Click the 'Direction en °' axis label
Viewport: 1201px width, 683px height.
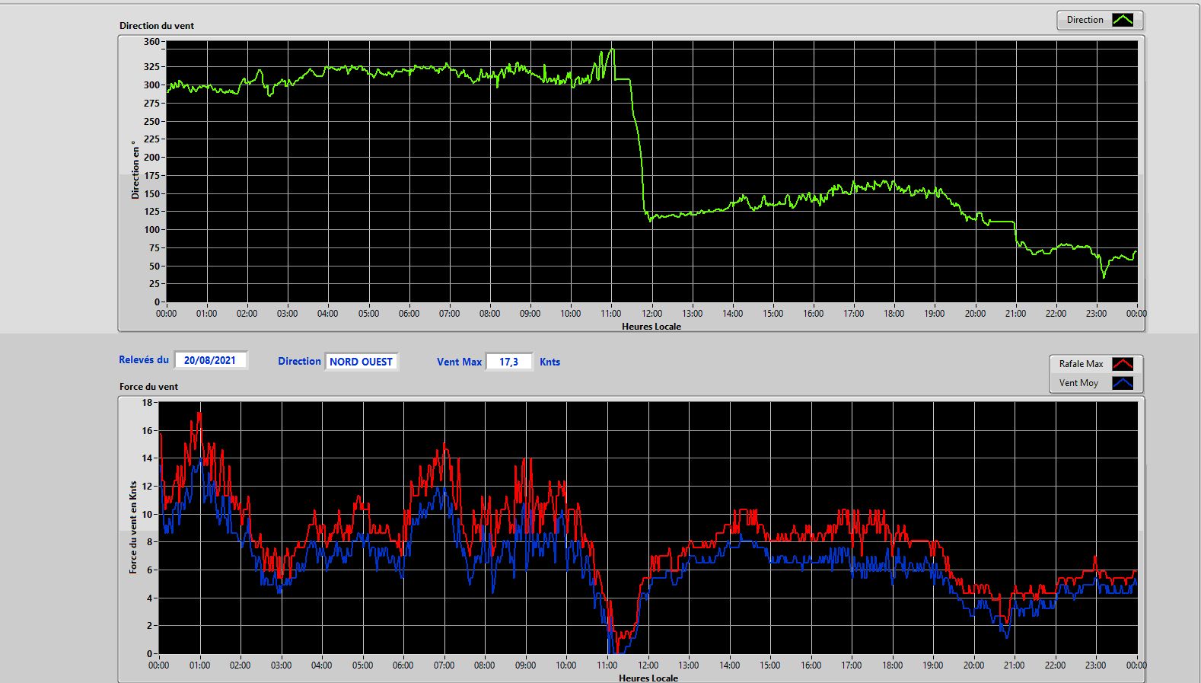pyautogui.click(x=135, y=170)
